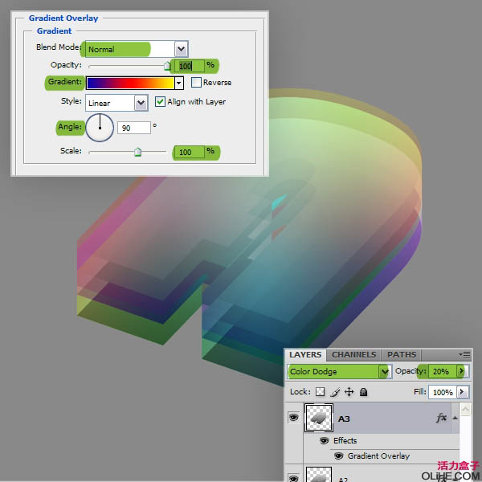Image resolution: width=482 pixels, height=482 pixels.
Task: Open the layer blend mode dropdown Color Dodge
Action: point(339,371)
